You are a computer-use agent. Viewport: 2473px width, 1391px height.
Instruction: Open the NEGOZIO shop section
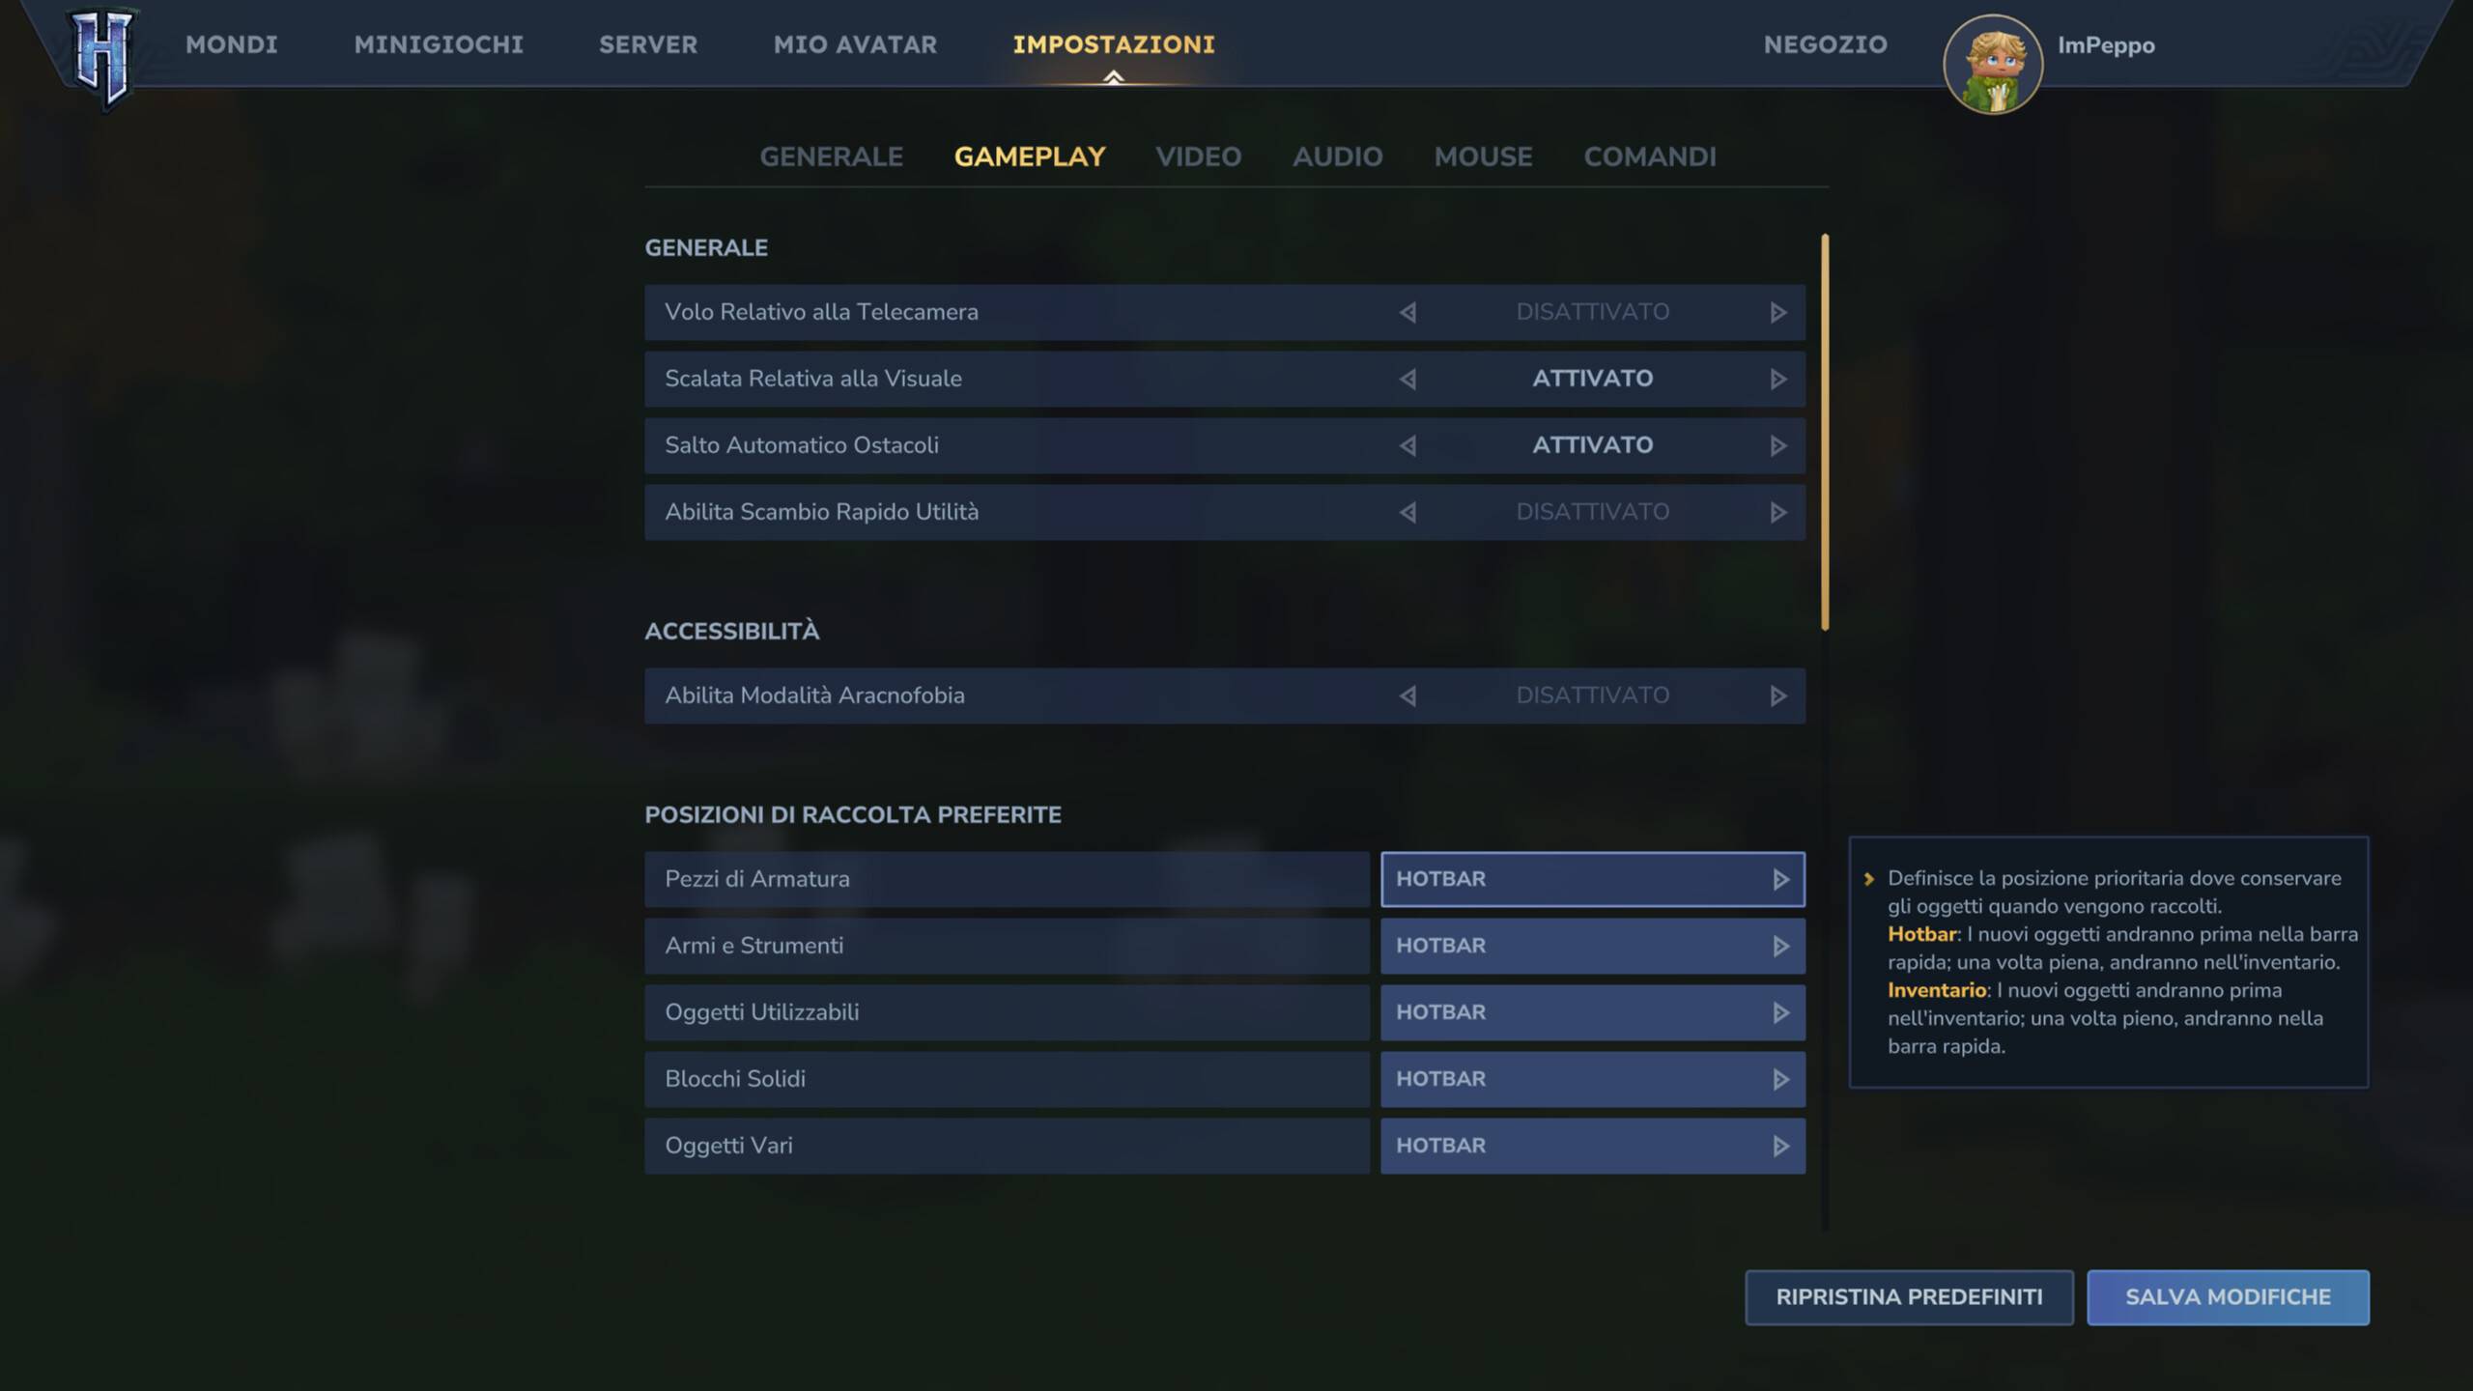[x=1825, y=44]
